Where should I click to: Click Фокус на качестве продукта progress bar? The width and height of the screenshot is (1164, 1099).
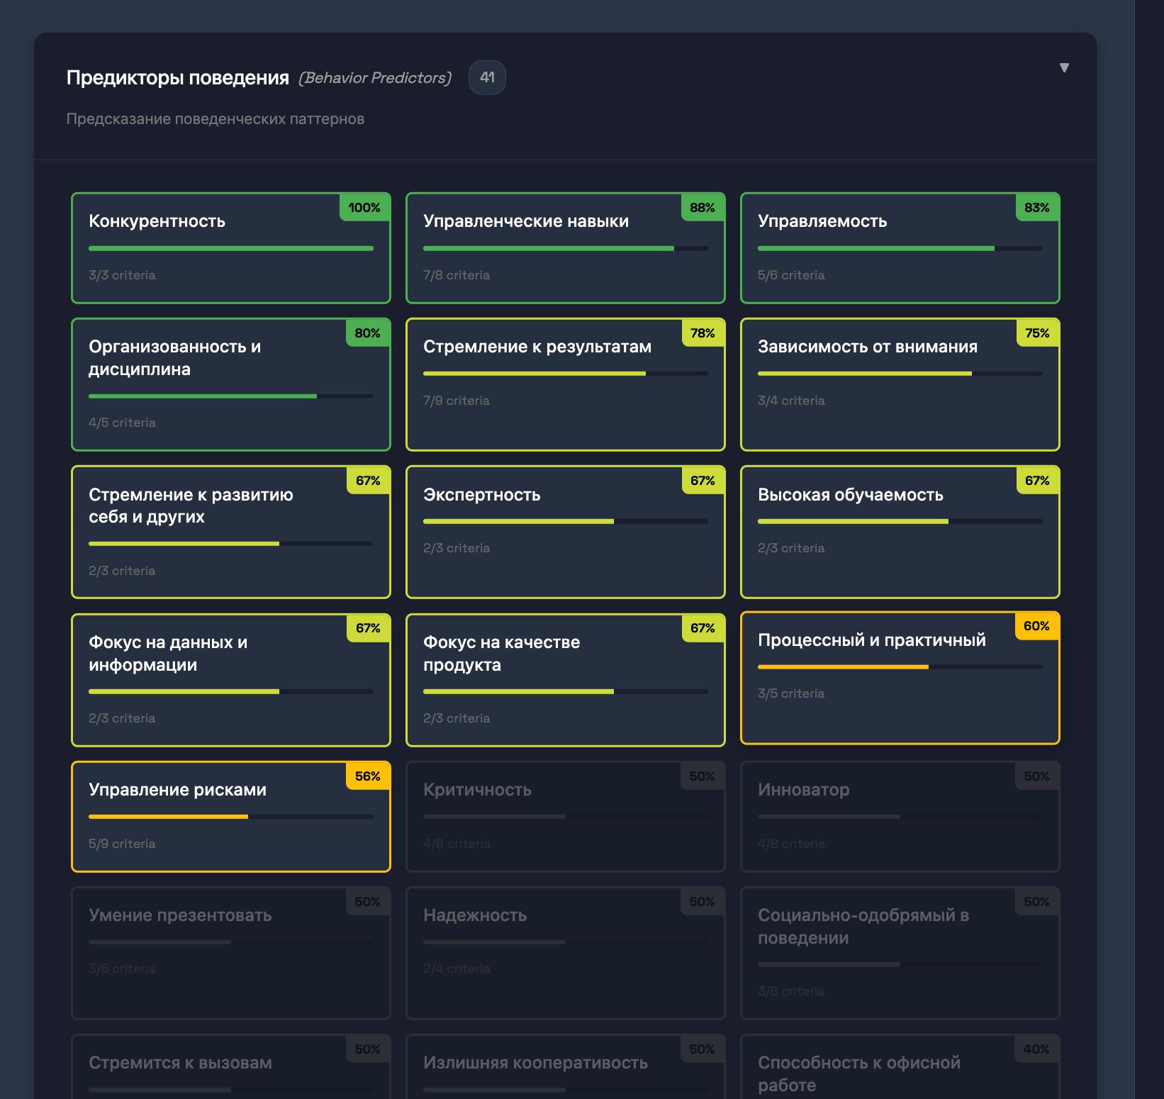point(565,691)
